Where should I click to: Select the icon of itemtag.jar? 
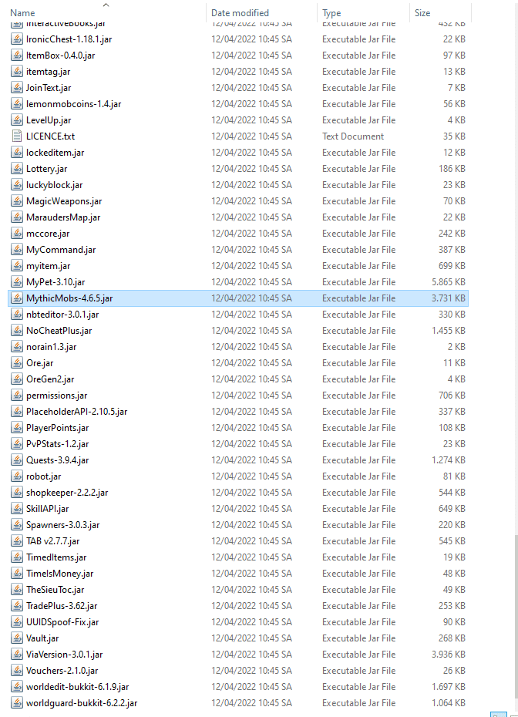(x=17, y=72)
